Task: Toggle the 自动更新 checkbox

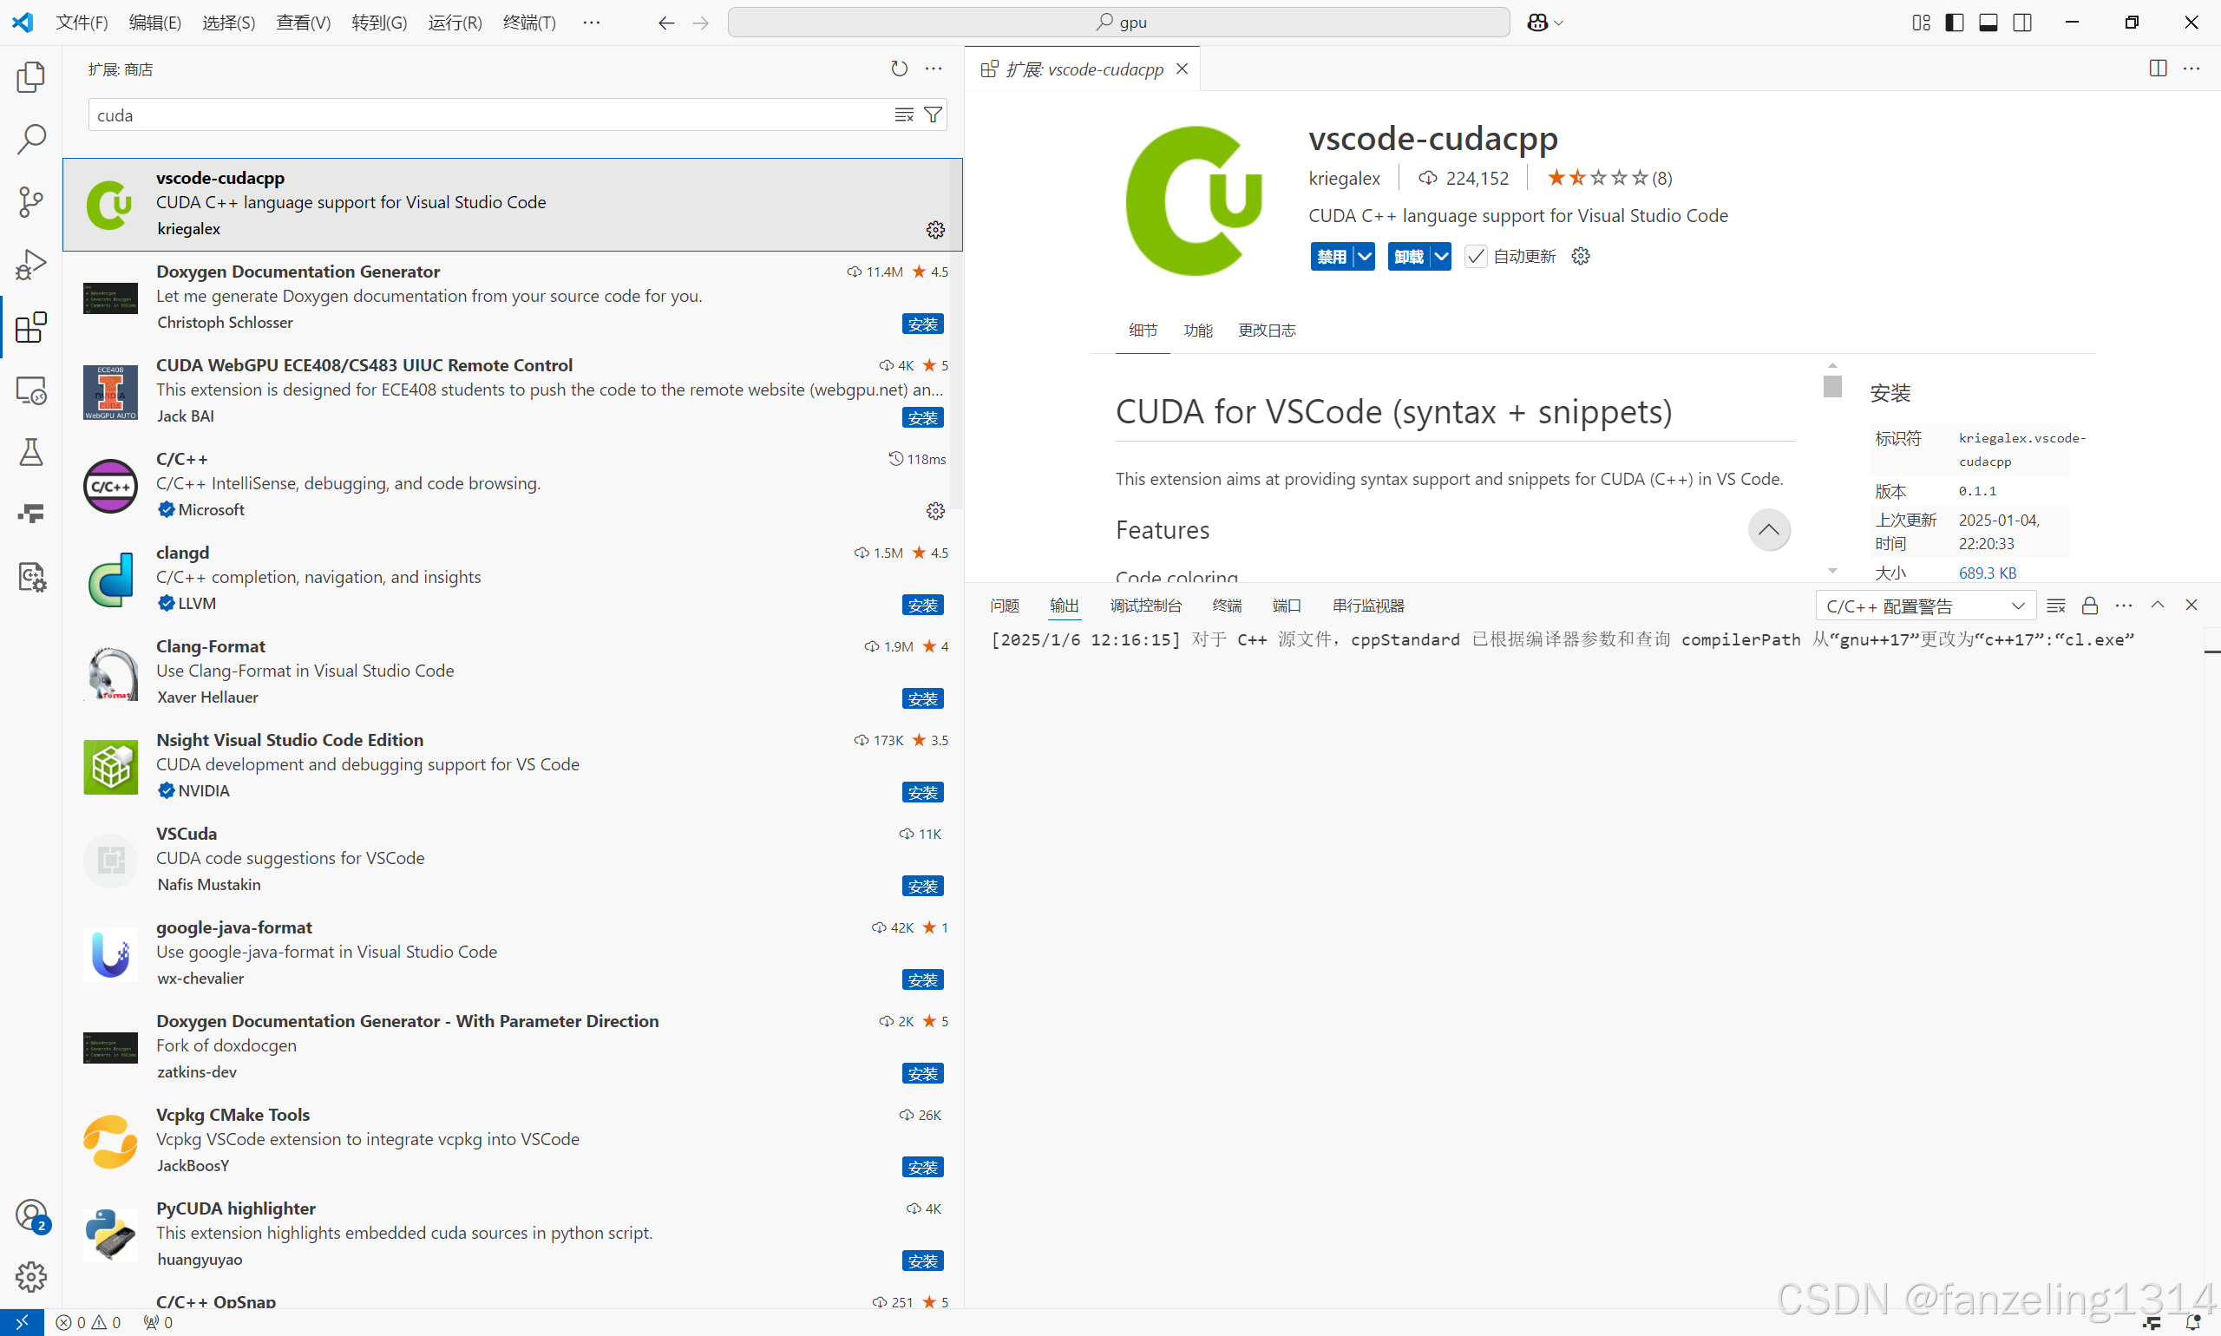Action: point(1475,257)
